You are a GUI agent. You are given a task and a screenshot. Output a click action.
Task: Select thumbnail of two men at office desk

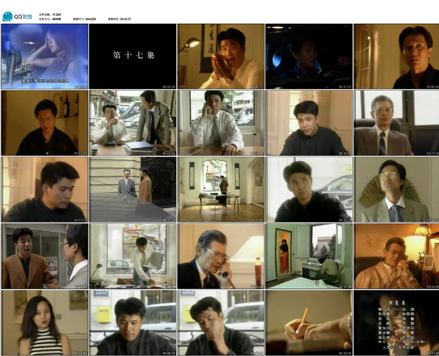tap(133, 123)
